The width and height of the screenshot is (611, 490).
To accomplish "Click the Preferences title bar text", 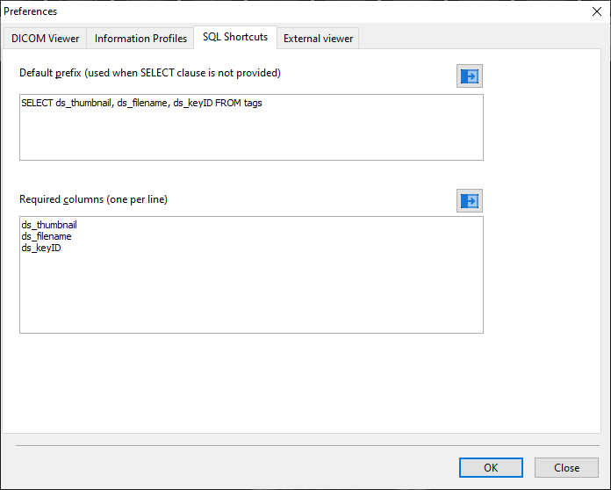I will pyautogui.click(x=31, y=11).
